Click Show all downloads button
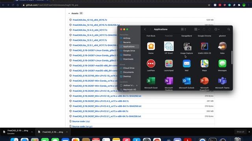The image size is (252, 141). point(241,132)
